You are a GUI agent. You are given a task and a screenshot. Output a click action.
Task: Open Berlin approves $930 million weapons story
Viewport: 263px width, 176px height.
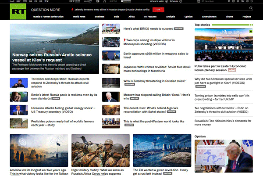click(156, 55)
